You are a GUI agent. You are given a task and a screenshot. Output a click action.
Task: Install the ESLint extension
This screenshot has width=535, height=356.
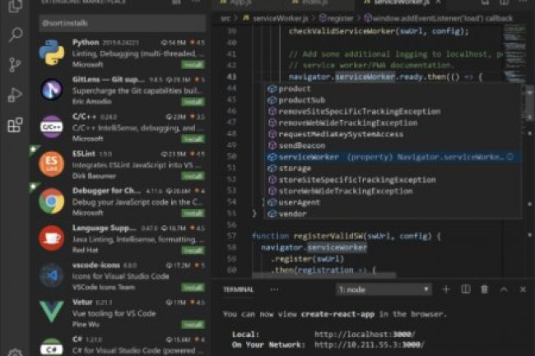[x=193, y=176]
